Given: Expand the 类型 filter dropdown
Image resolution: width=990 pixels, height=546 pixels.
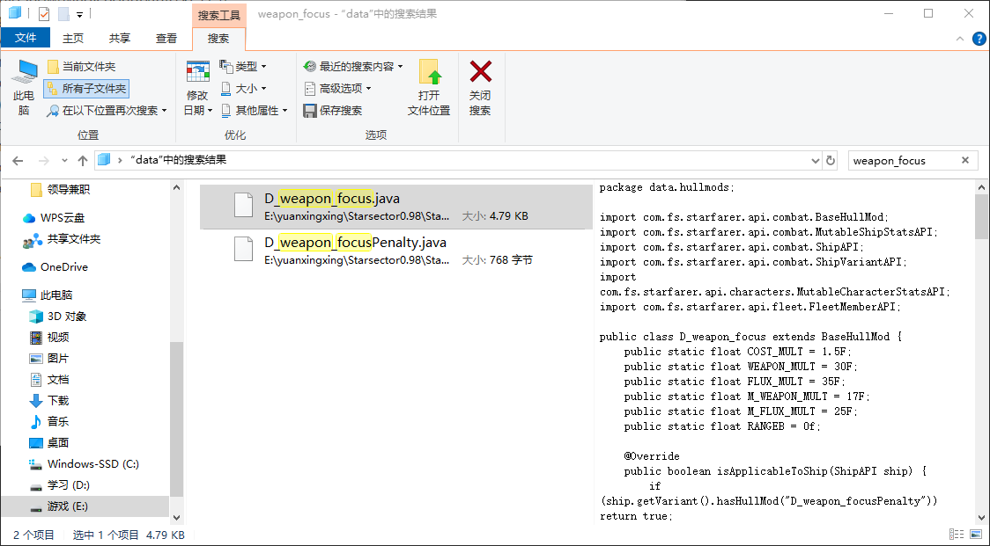Looking at the screenshot, I should tap(243, 67).
